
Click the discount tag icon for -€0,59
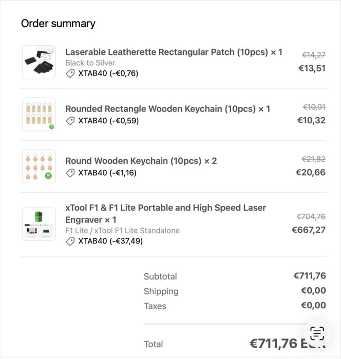pos(70,121)
